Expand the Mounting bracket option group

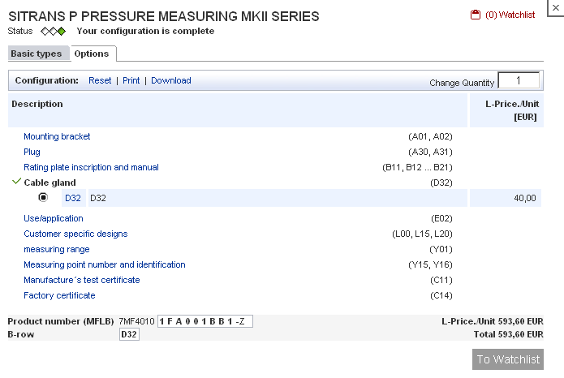(57, 136)
